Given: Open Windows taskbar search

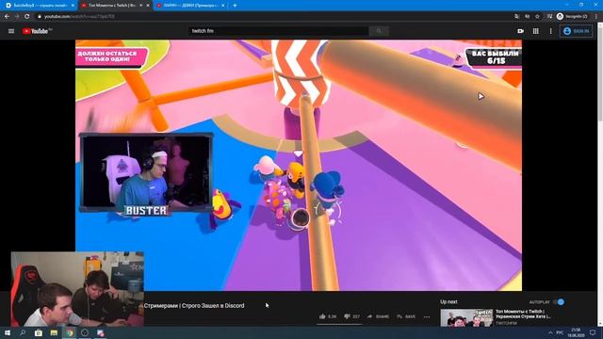Looking at the screenshot, I should [23, 332].
